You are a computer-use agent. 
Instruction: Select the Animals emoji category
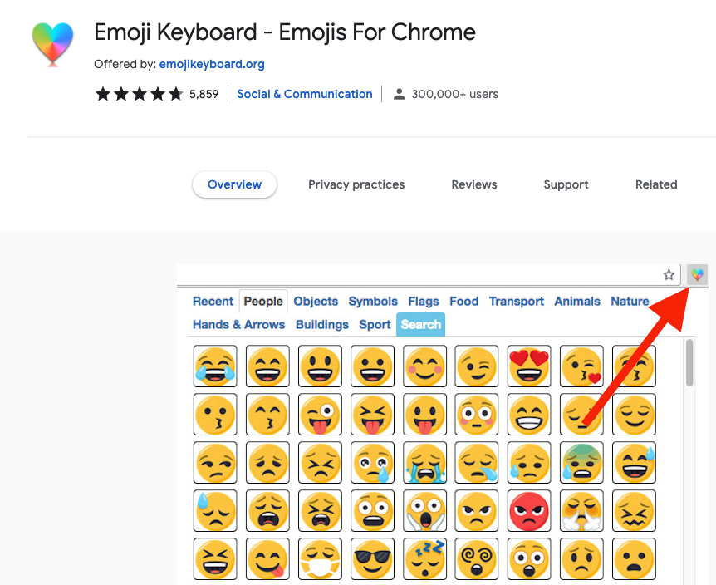pos(577,302)
